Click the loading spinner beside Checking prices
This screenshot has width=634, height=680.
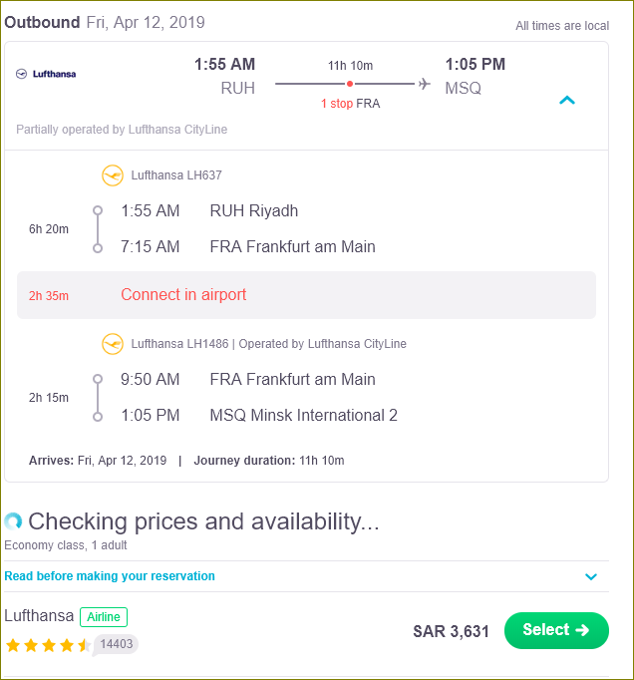click(13, 521)
